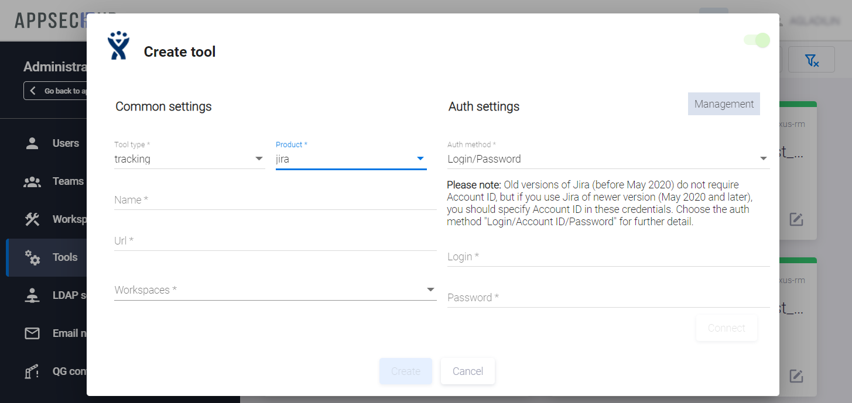Click into the Url field
852x403 pixels.
pos(275,241)
